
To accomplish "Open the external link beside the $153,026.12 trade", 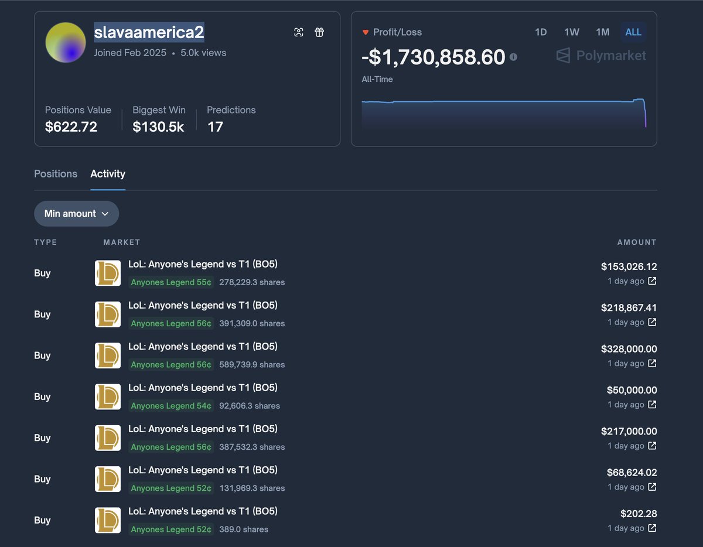I will pos(651,281).
